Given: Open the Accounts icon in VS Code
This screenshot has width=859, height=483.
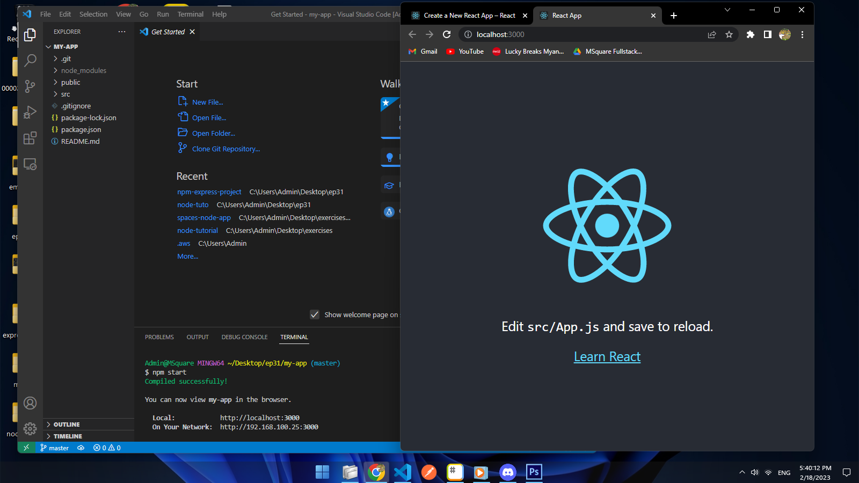Looking at the screenshot, I should (x=30, y=403).
